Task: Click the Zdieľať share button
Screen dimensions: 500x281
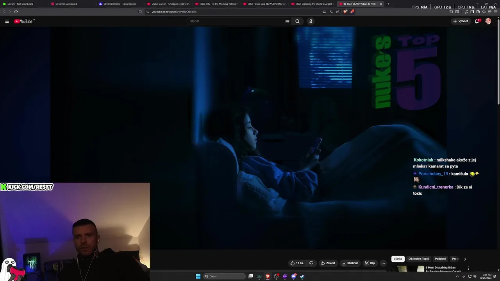Action: click(328, 263)
